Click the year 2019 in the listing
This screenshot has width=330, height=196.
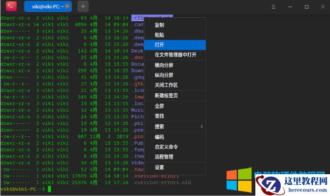click(122, 136)
